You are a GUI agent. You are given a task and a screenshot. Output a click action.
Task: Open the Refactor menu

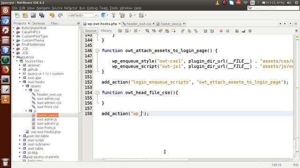pos(71,8)
